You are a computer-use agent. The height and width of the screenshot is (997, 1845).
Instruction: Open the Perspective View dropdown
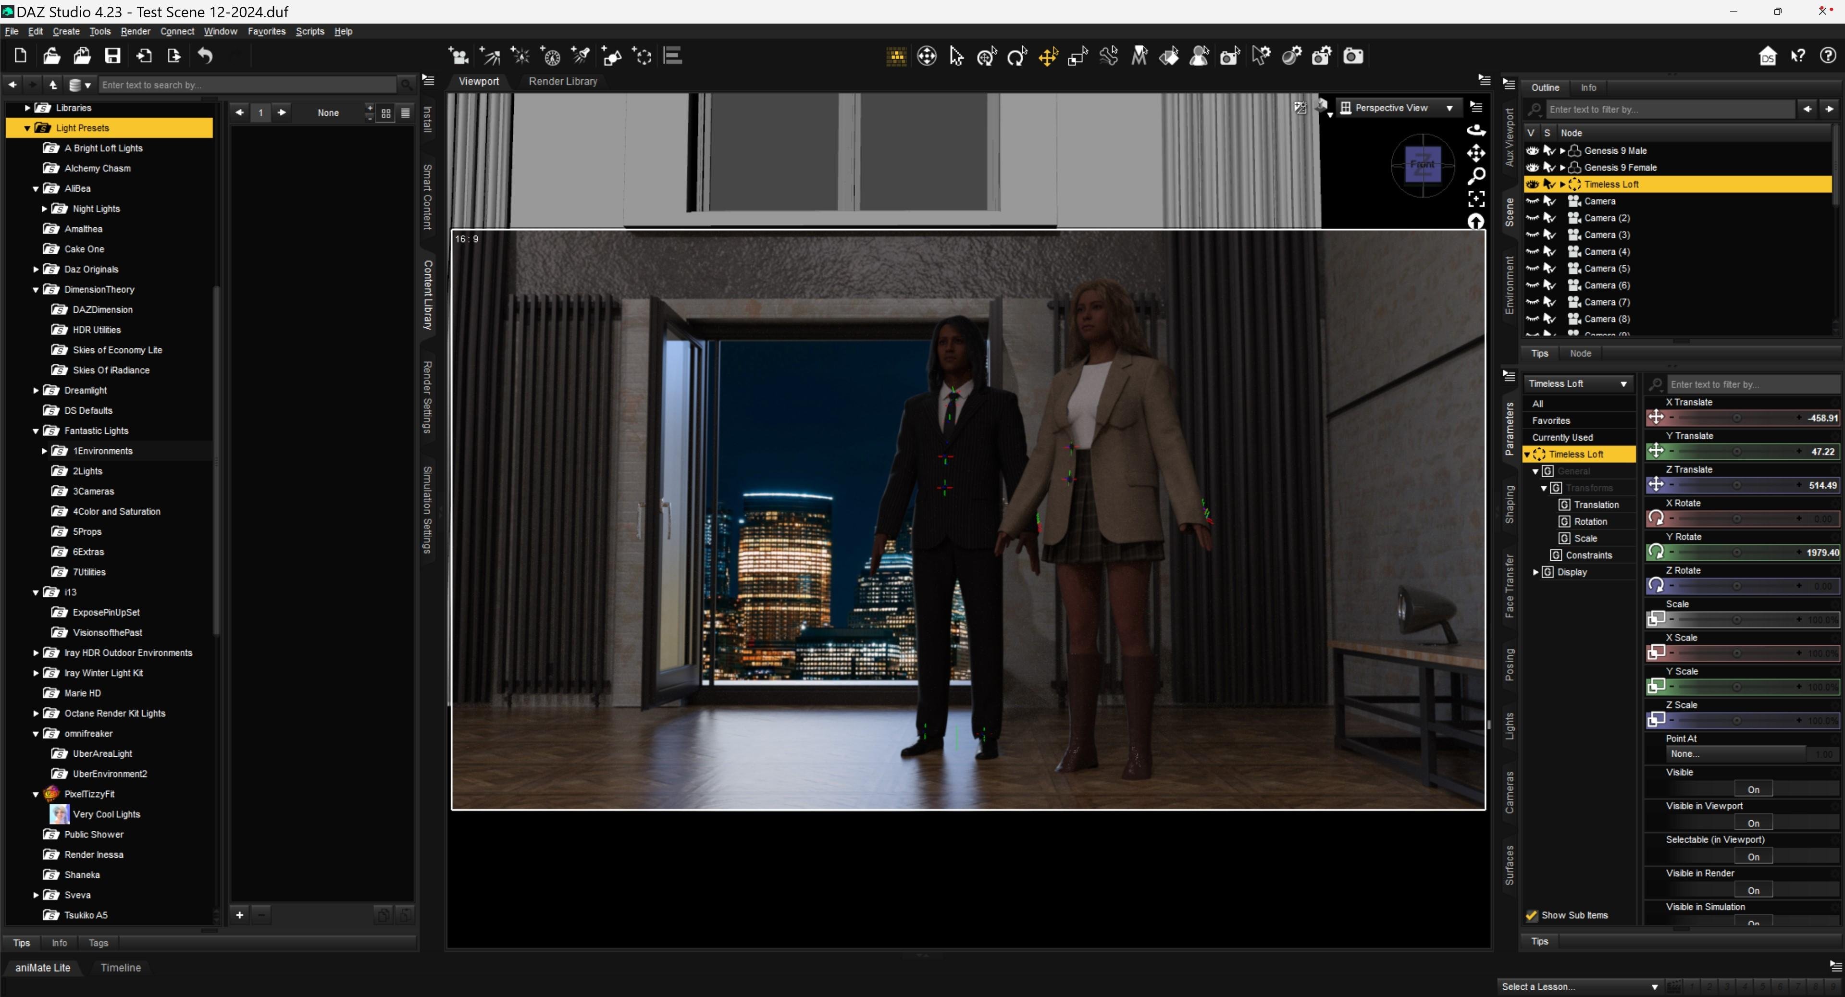pyautogui.click(x=1397, y=108)
